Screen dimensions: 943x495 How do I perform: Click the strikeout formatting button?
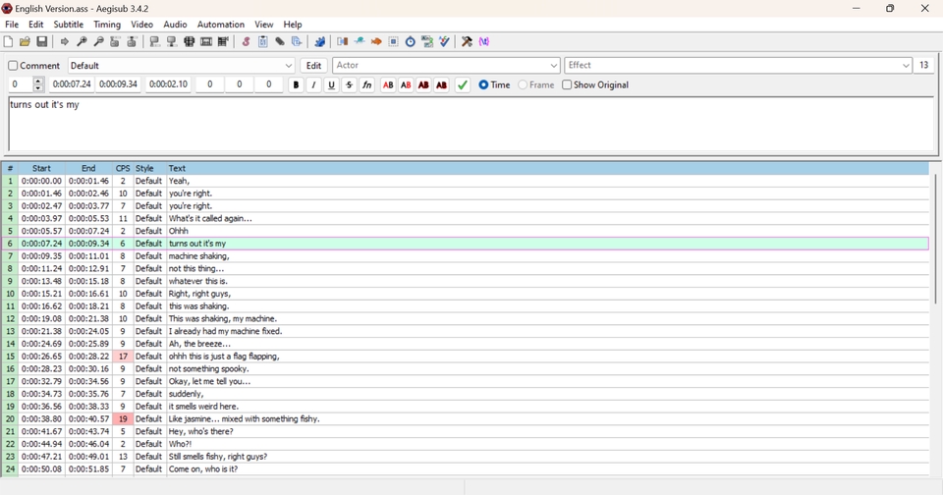point(349,85)
